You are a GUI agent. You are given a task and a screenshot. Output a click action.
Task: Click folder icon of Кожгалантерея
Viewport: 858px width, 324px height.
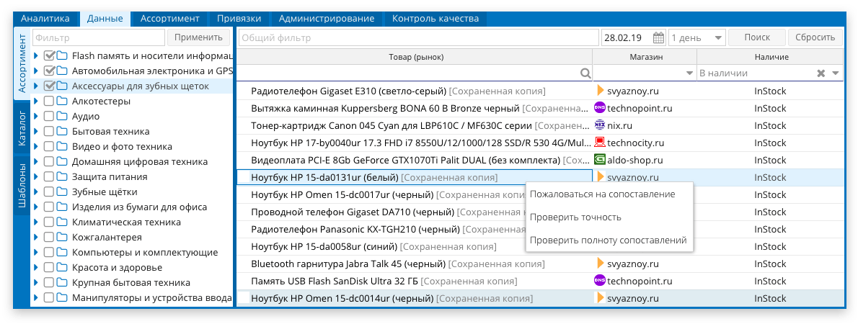pyautogui.click(x=61, y=237)
